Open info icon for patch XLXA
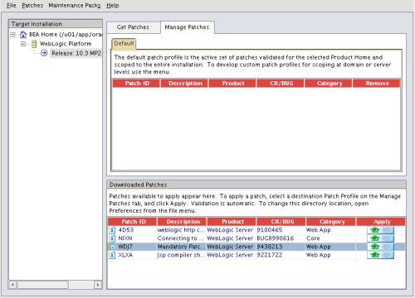This screenshot has width=415, height=298. tap(112, 255)
